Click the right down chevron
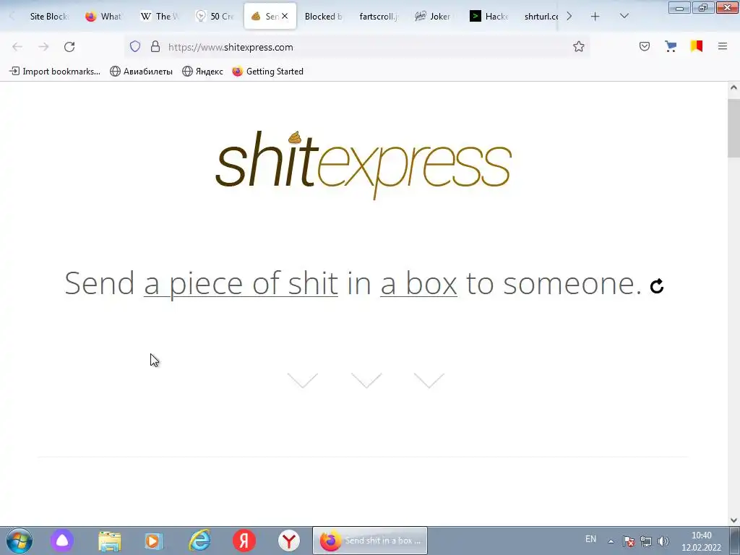Viewport: 740px width, 555px height. tap(429, 380)
